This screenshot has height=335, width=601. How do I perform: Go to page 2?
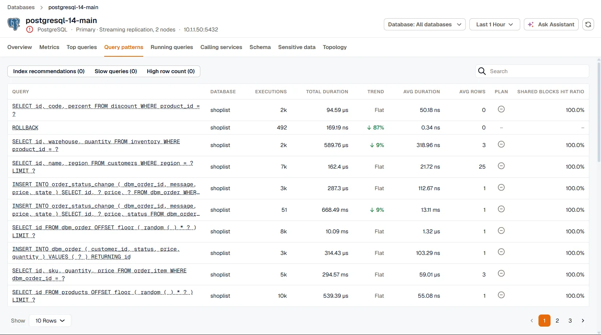point(557,321)
